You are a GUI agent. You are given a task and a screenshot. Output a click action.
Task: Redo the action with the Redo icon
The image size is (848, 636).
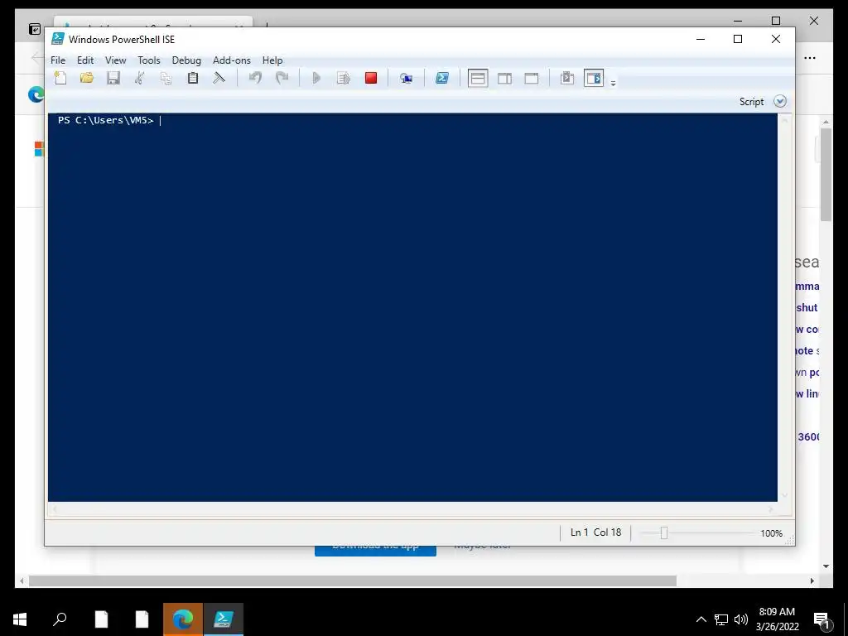click(x=282, y=78)
